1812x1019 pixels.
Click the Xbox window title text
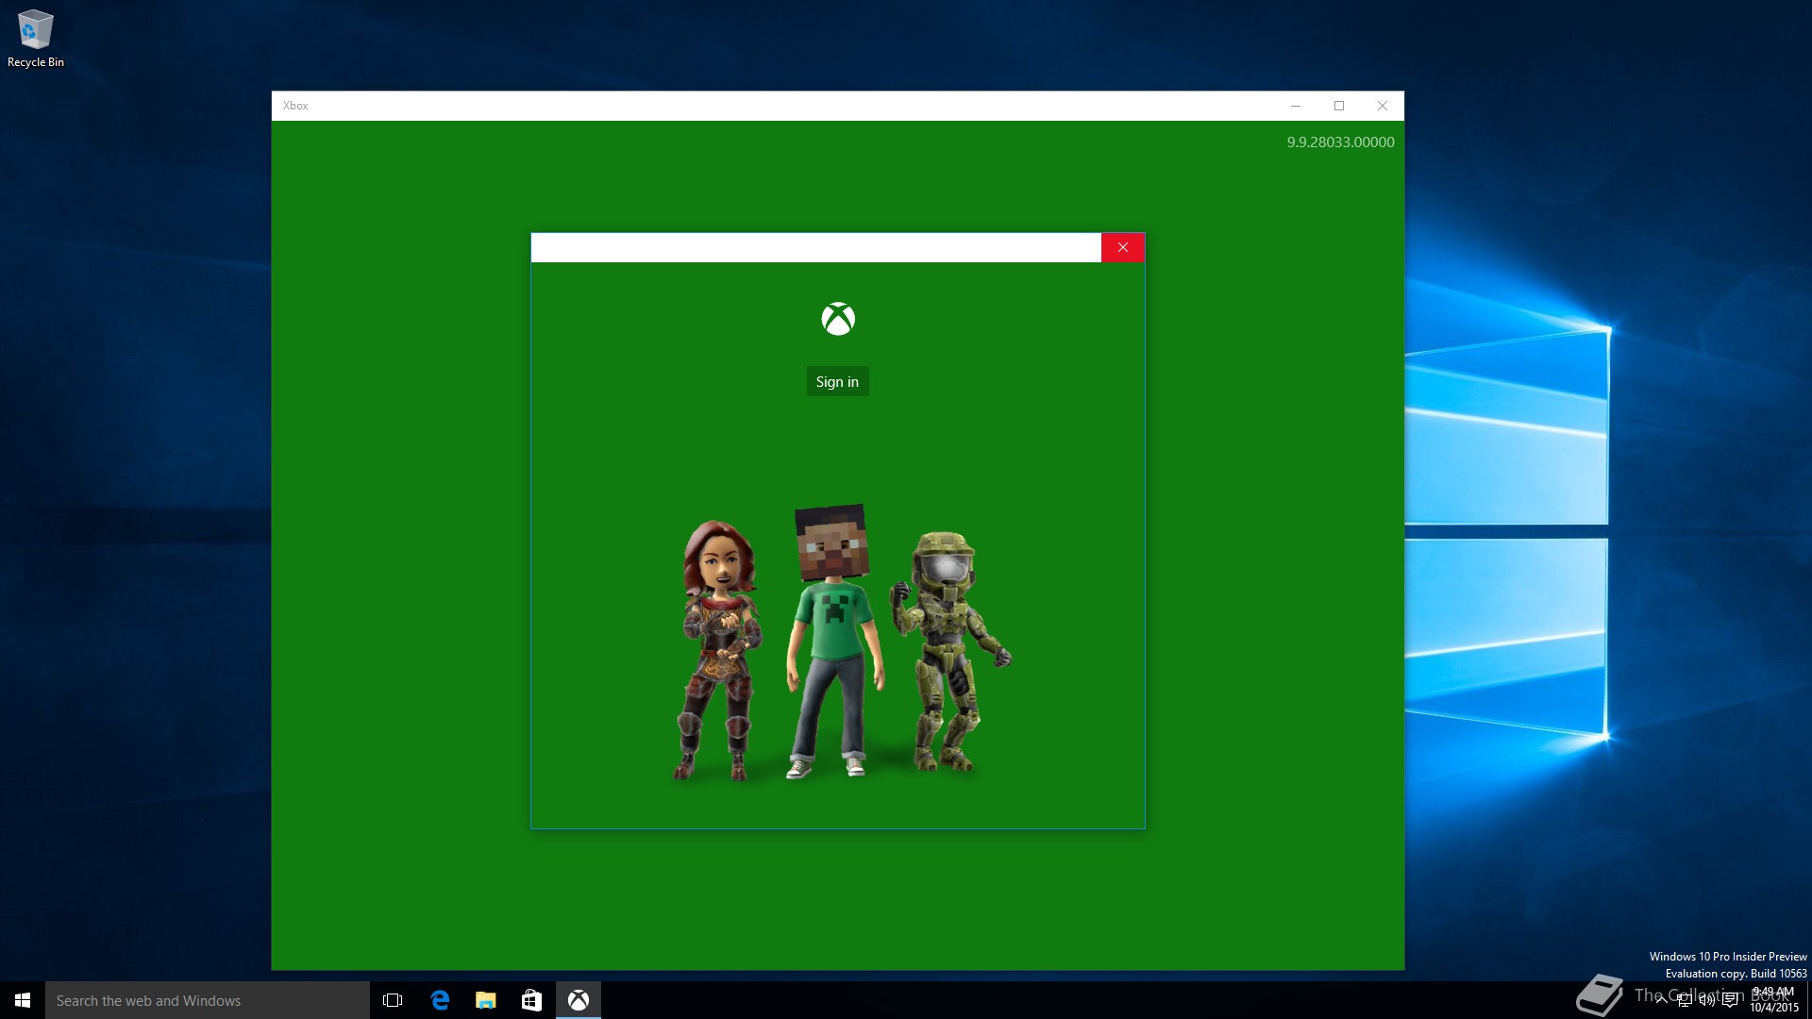tap(295, 106)
